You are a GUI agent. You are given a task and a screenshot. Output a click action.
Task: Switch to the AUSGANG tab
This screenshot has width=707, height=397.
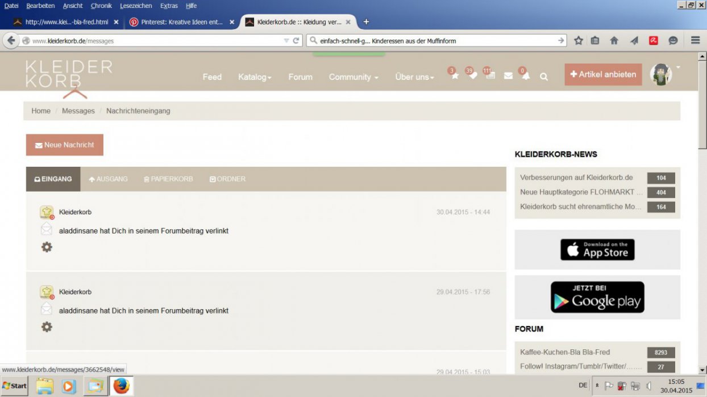pyautogui.click(x=108, y=179)
